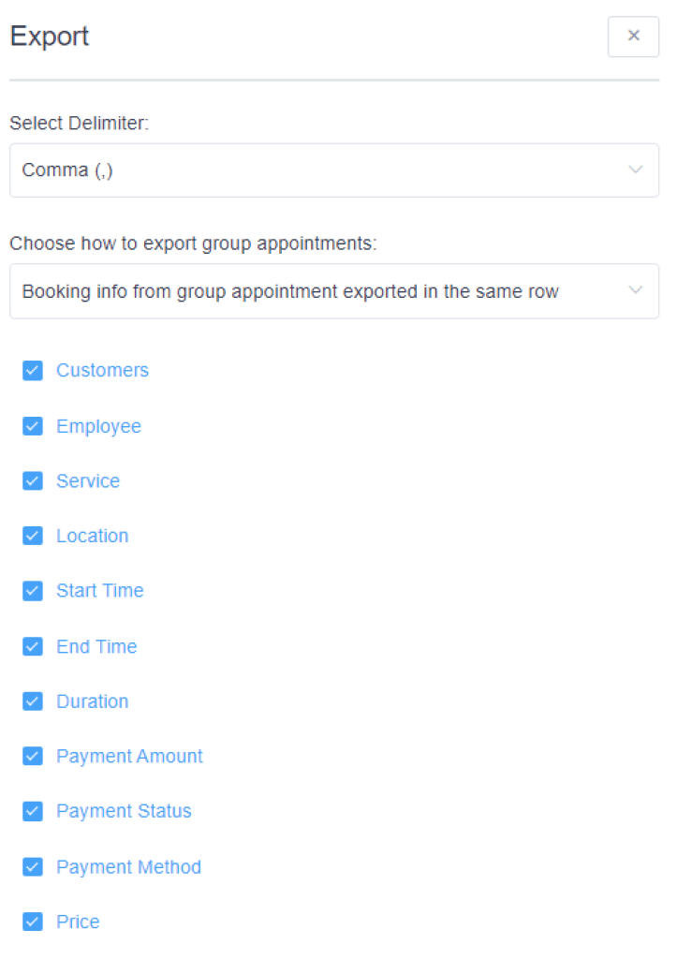Uncheck the Customers checkbox
The image size is (677, 959).
click(x=33, y=371)
